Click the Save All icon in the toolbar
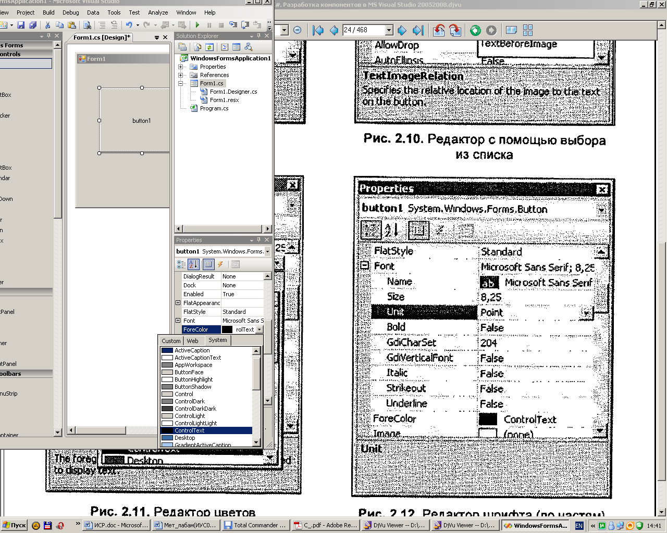Viewport: 667px width, 533px height. pos(33,25)
